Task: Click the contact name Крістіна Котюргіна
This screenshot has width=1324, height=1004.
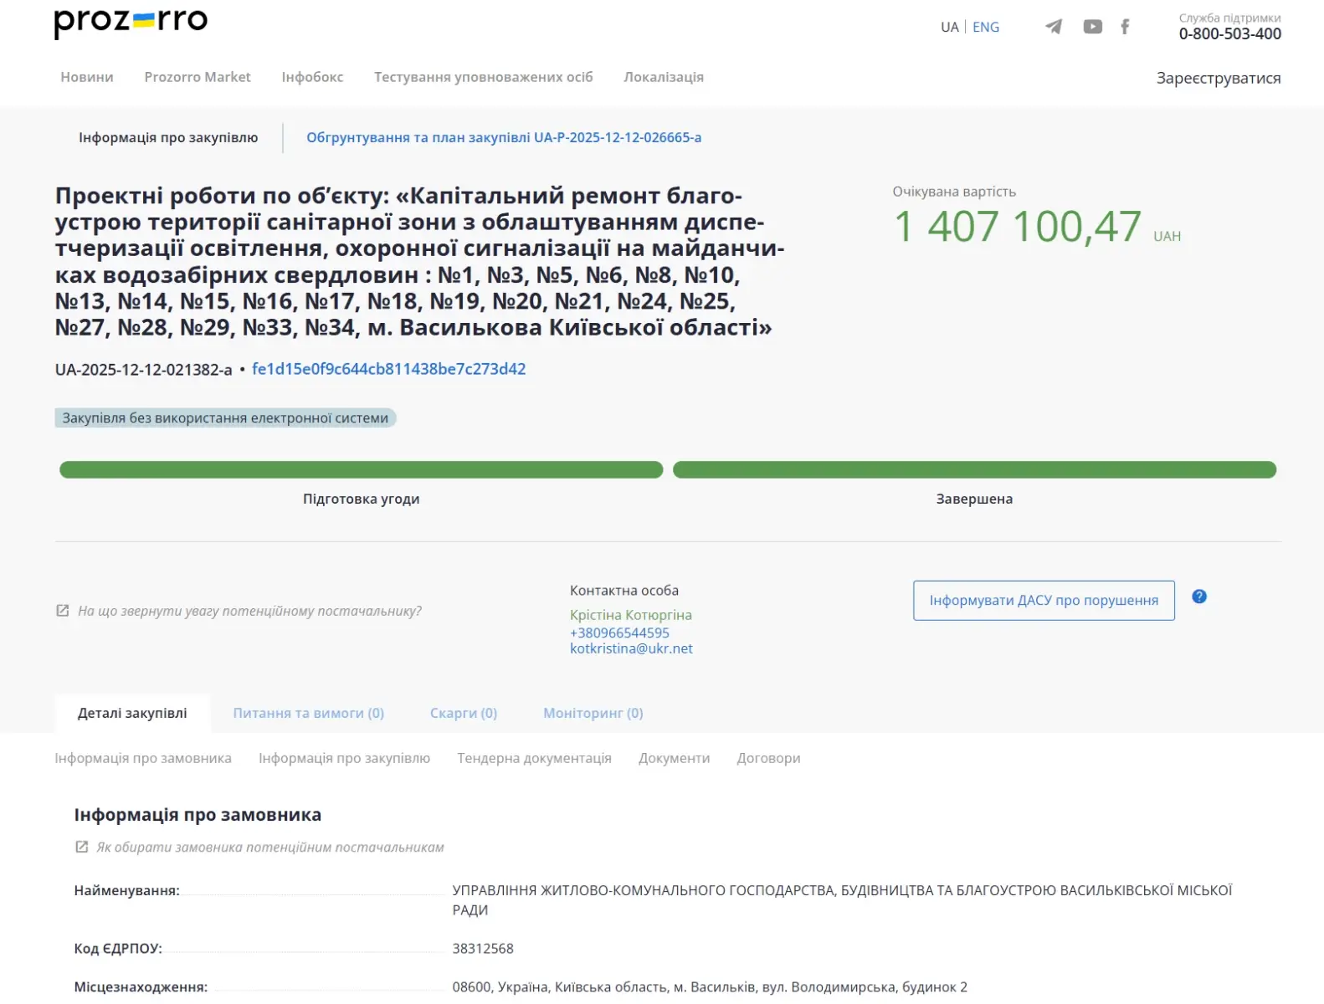Action: [631, 615]
